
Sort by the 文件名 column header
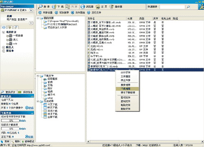coord(106,18)
